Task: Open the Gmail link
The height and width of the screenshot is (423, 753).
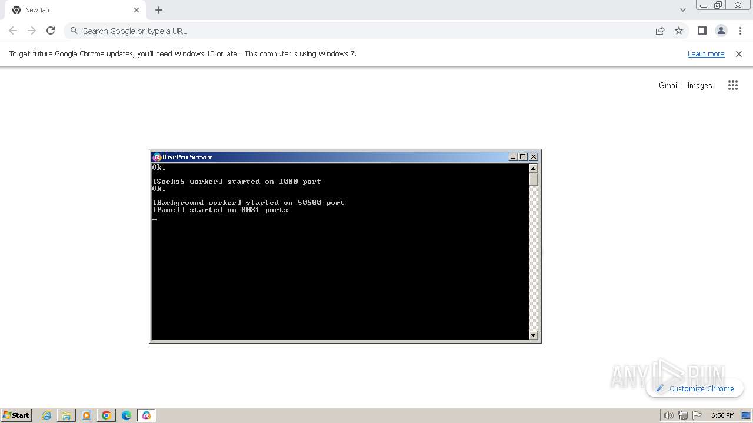Action: click(669, 85)
